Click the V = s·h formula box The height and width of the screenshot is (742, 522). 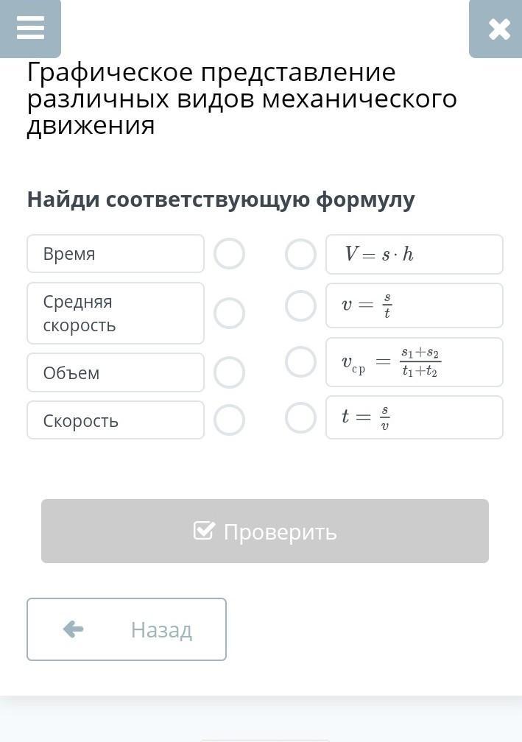[x=415, y=254]
